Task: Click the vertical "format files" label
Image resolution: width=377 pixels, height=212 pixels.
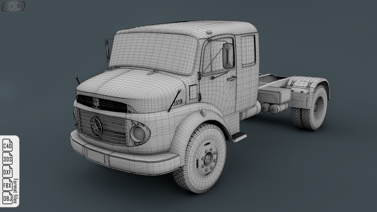Action: (16, 191)
